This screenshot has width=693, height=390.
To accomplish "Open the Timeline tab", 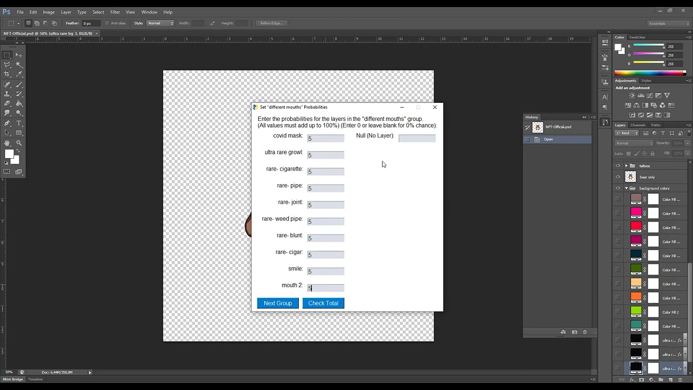I will (x=36, y=379).
